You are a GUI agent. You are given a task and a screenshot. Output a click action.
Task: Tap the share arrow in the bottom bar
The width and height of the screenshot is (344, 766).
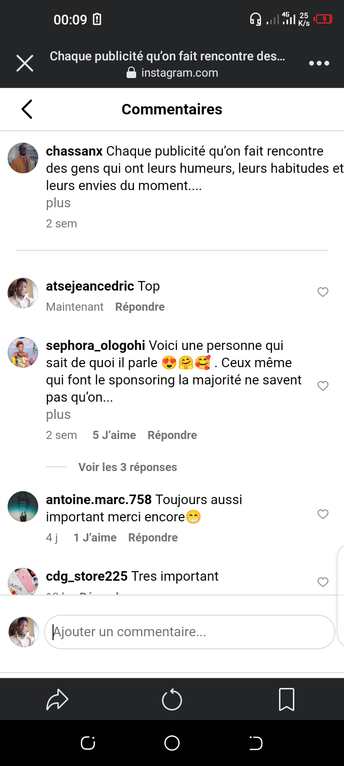(x=57, y=700)
